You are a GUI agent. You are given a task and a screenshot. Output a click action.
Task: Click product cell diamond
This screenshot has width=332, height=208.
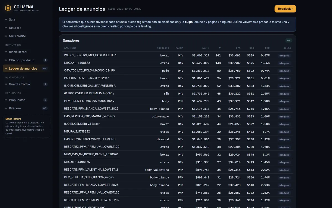(x=163, y=139)
